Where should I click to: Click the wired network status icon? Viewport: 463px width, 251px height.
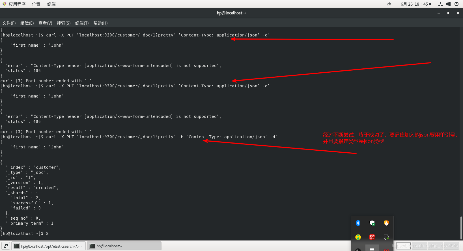pyautogui.click(x=440, y=4)
